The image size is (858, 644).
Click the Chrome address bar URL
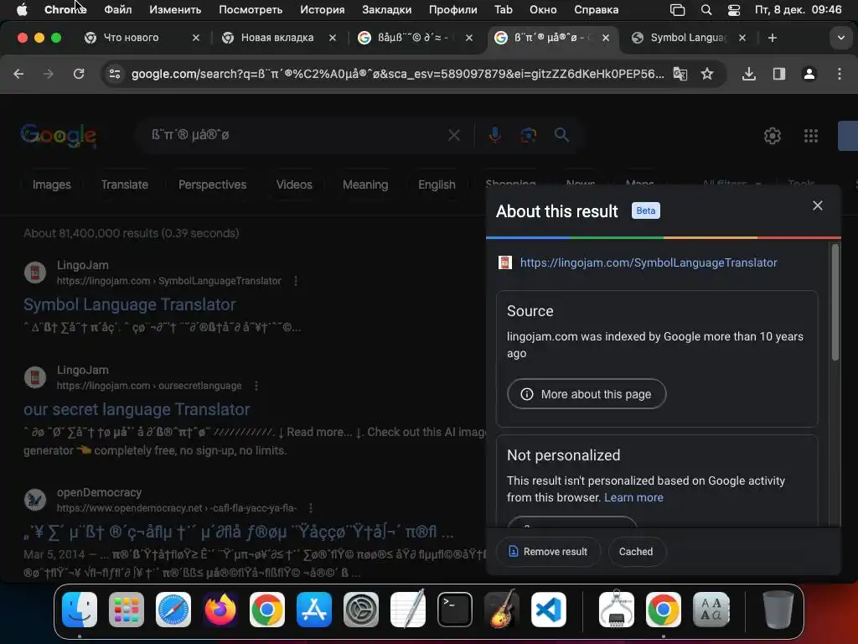(397, 74)
